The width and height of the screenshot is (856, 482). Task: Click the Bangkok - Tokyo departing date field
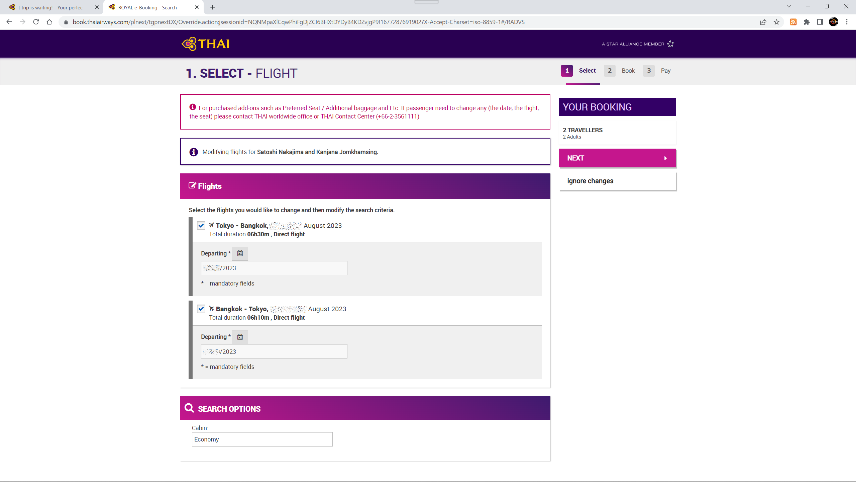pyautogui.click(x=274, y=351)
